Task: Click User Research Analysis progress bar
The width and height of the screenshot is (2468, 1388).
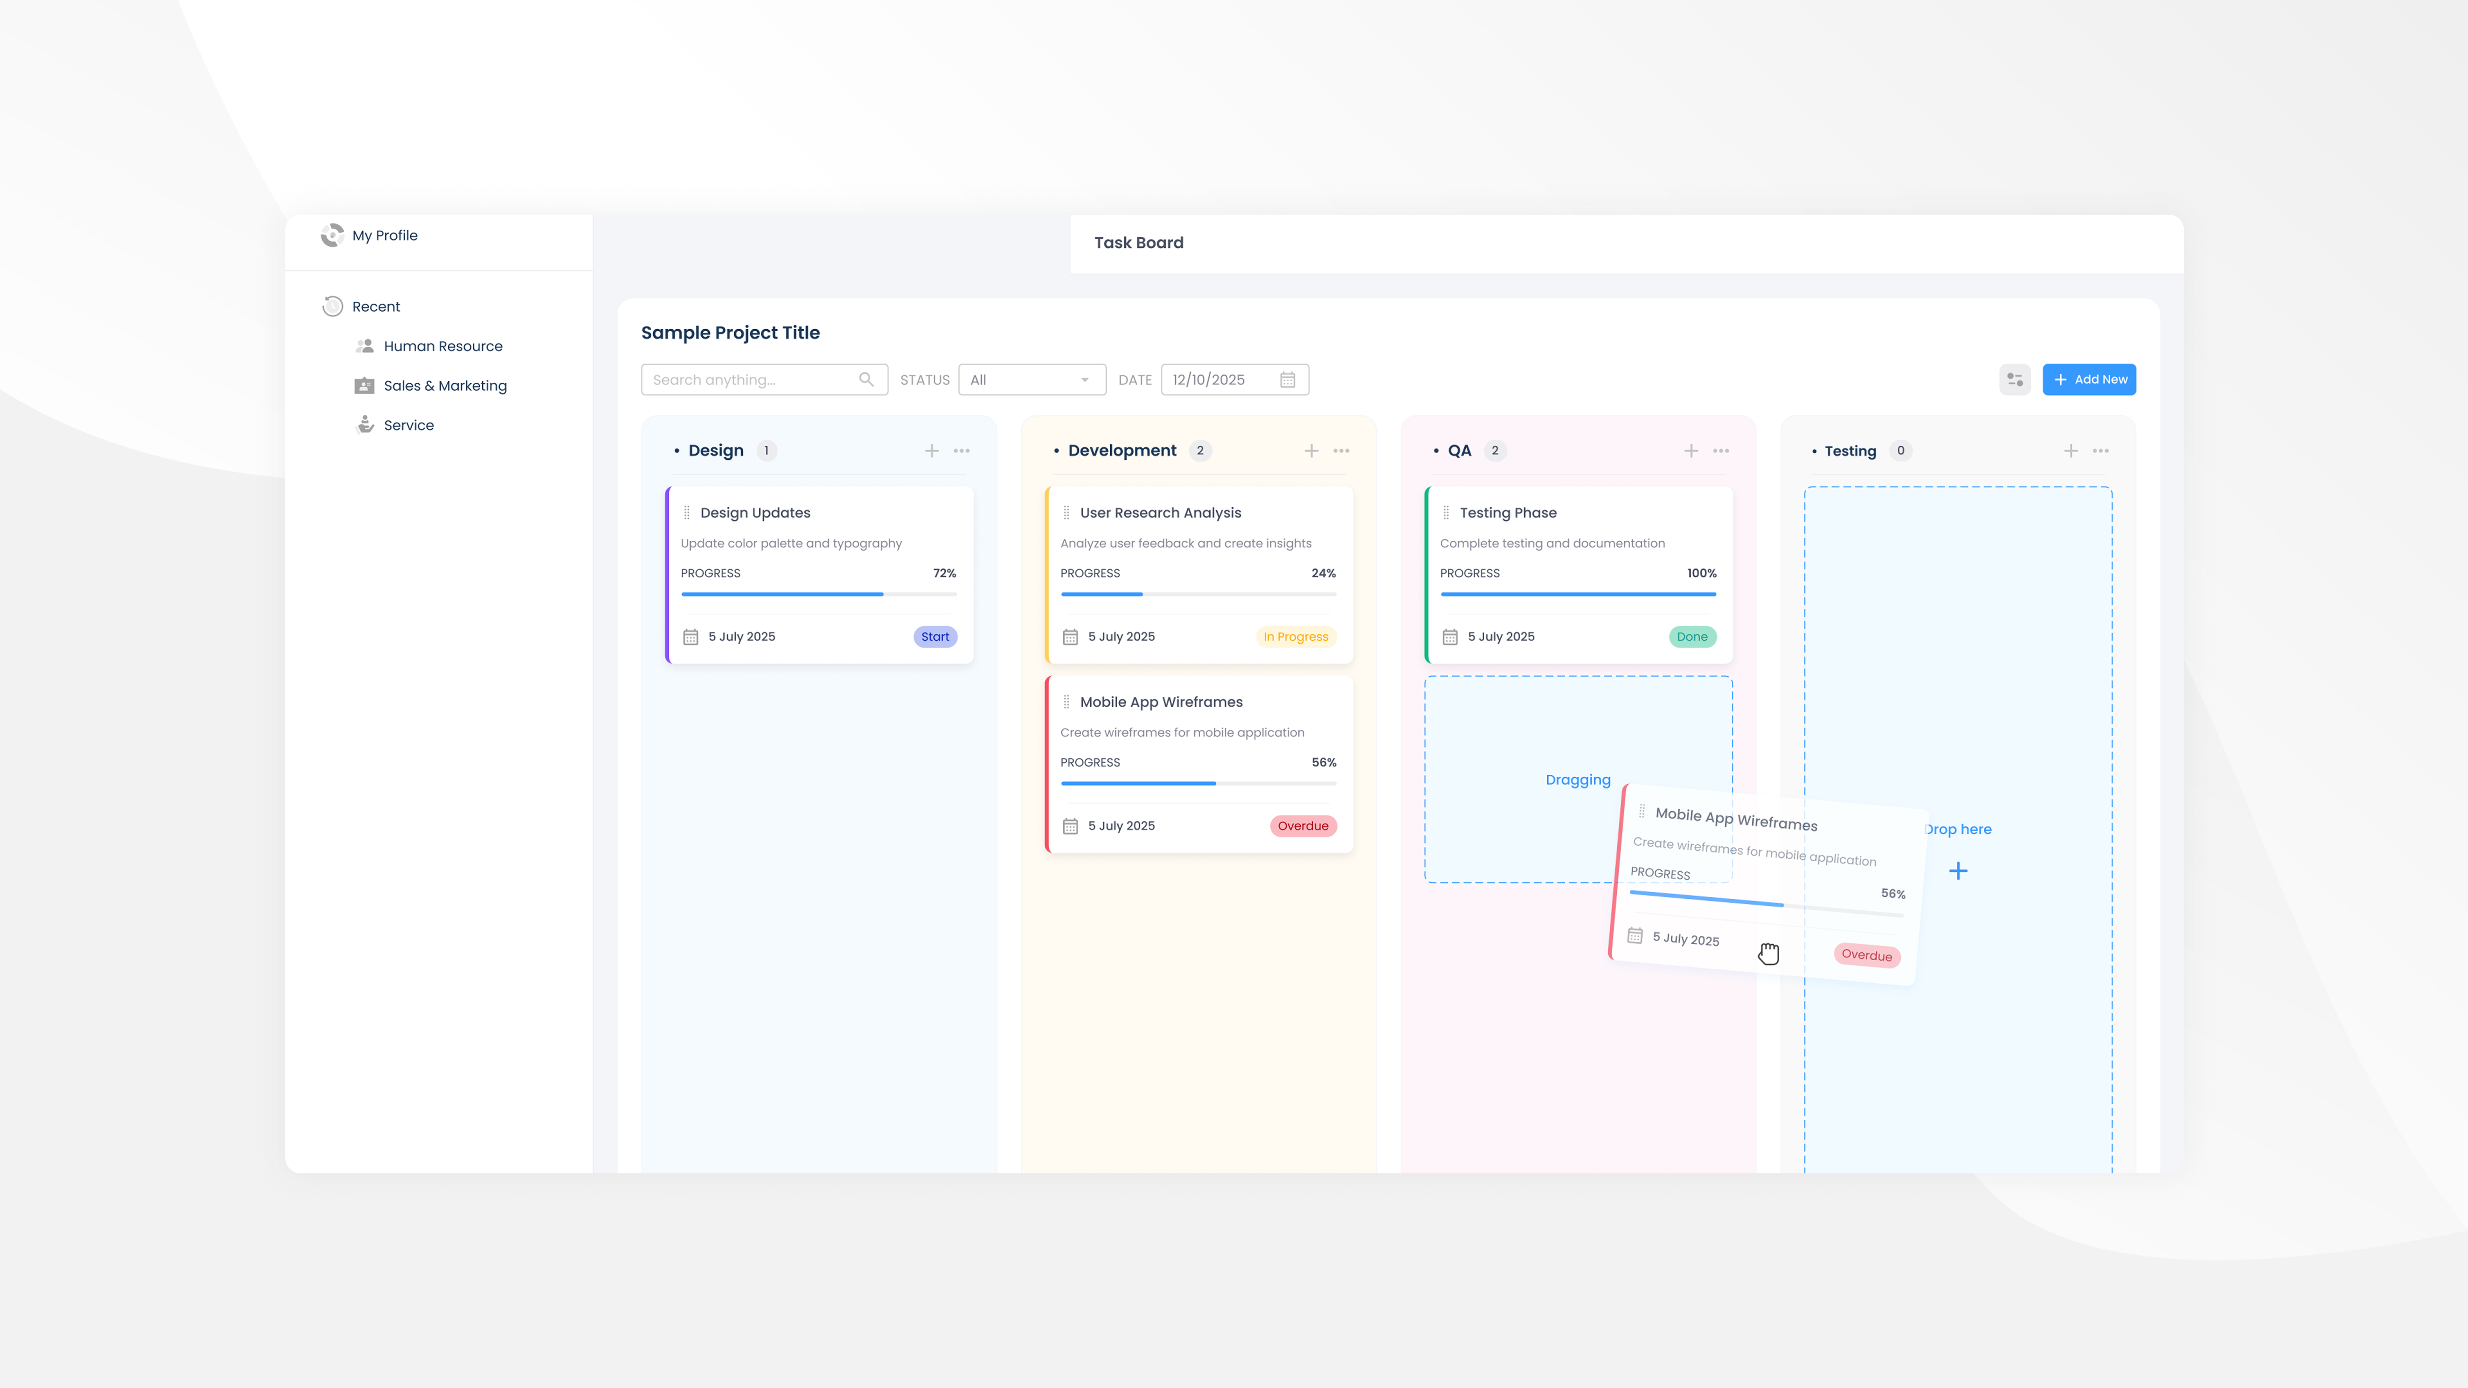Action: coord(1199,594)
